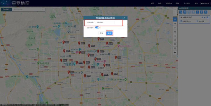Click the red marker labeled 点09
This screenshot has height=106, width=211.
116,57
